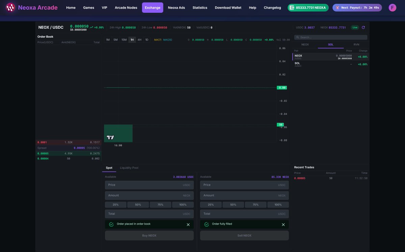Open the user avatar F menu
Viewport: 405px width, 252px height.
click(393, 7)
